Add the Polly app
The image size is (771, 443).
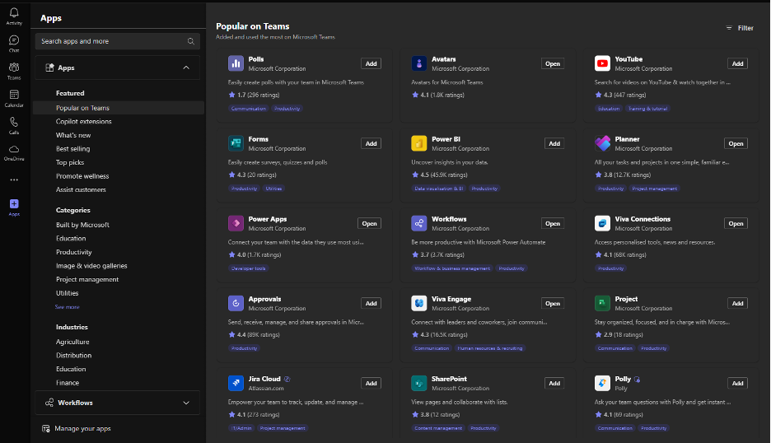pyautogui.click(x=737, y=383)
